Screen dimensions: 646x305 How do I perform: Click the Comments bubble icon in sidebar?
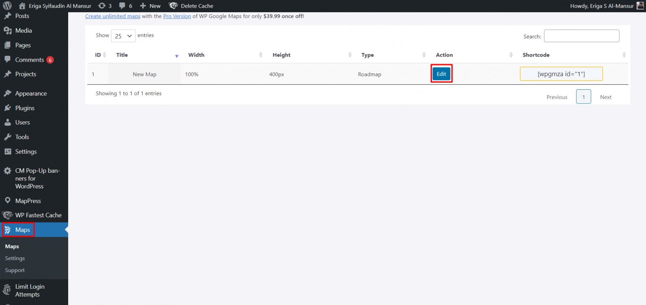point(8,60)
